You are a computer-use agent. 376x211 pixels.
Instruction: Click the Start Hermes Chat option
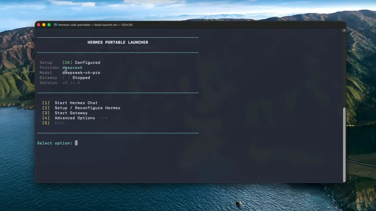76,103
